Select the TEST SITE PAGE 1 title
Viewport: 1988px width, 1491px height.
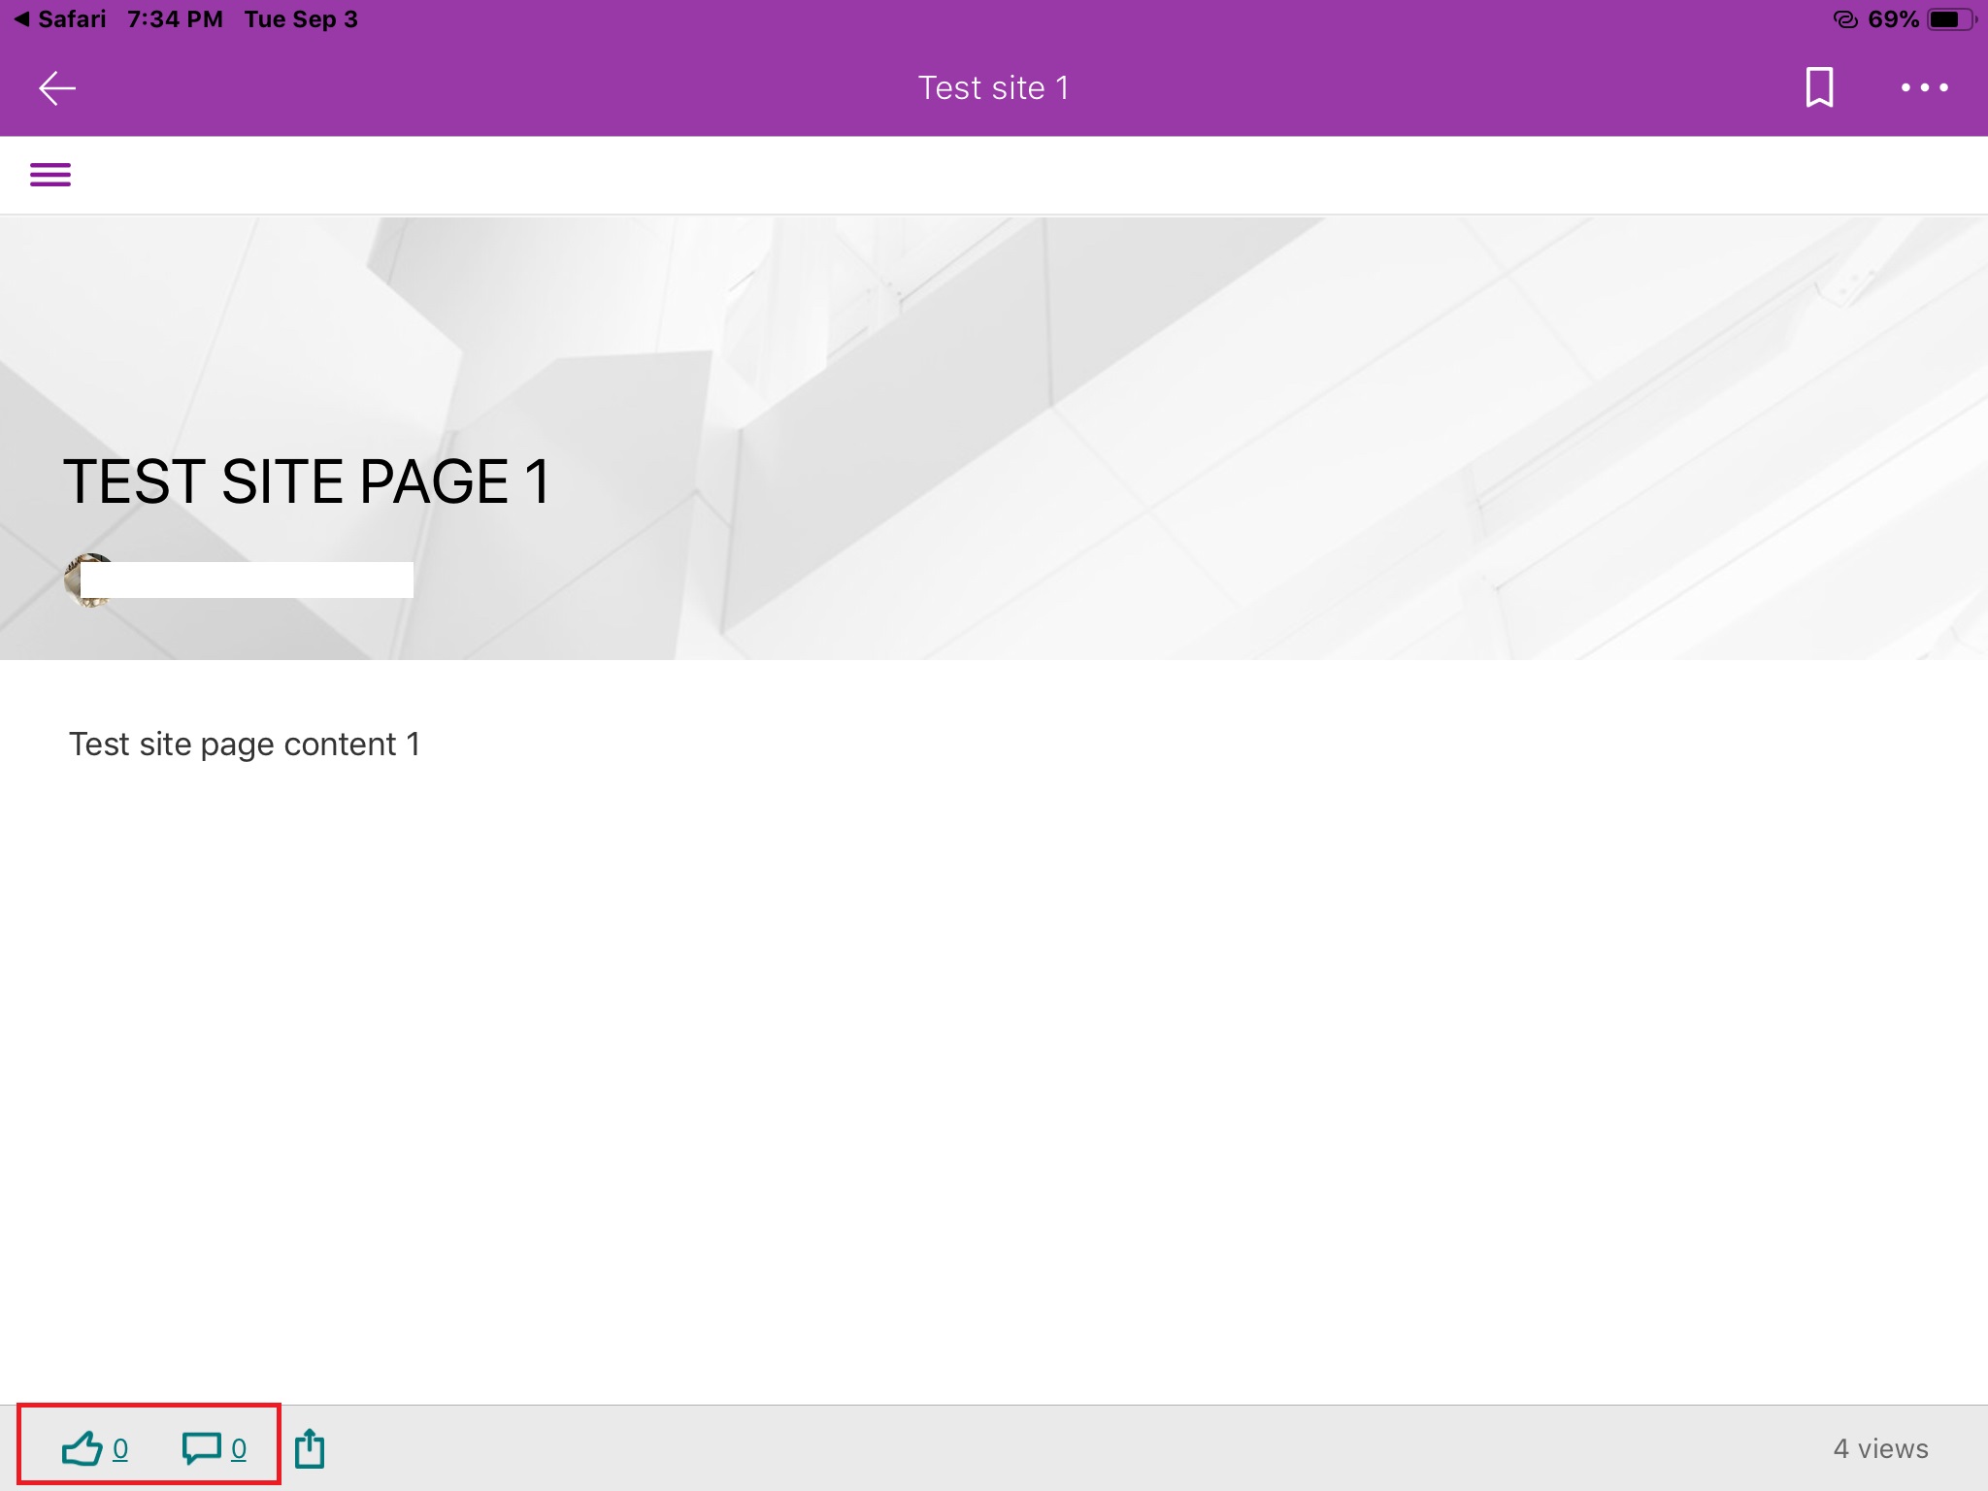point(307,481)
